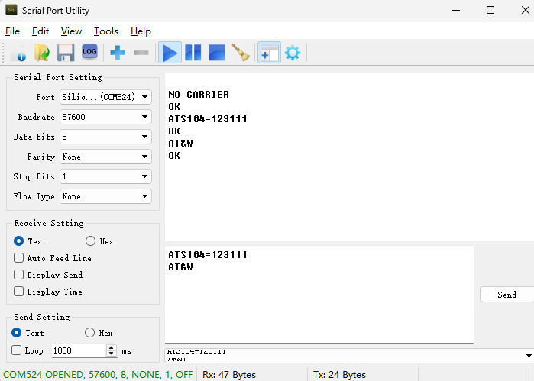
Task: Click the Loop interval input field
Action: point(79,350)
